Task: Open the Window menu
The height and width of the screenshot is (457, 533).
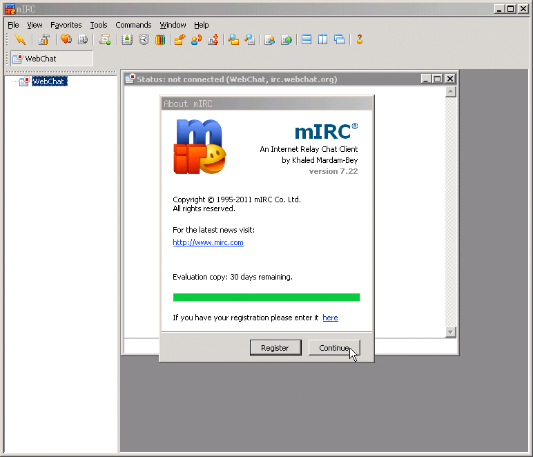Action: click(173, 25)
